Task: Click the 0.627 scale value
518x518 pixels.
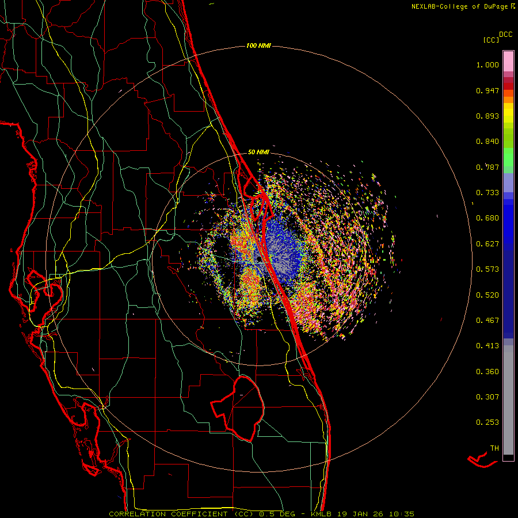Action: (487, 244)
